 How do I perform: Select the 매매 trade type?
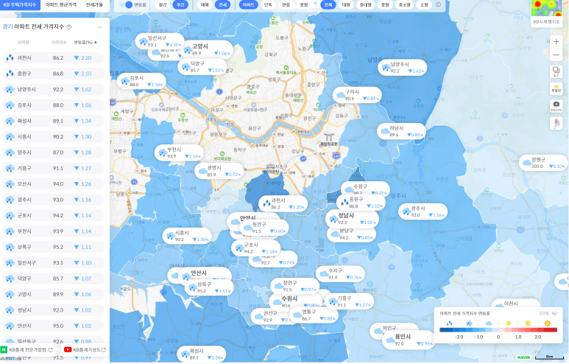[x=205, y=4]
